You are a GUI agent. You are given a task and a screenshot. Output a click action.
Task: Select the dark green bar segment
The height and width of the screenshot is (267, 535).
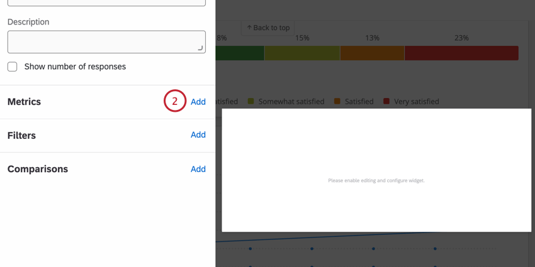pyautogui.click(x=240, y=53)
